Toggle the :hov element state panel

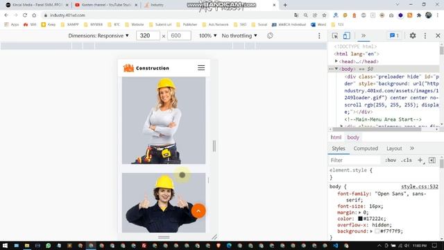pos(391,160)
